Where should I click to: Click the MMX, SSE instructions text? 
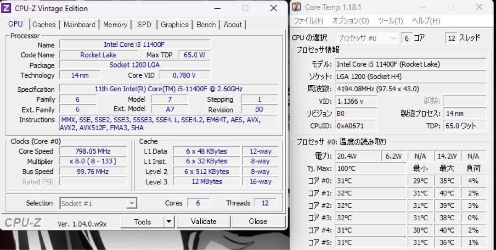[x=169, y=123]
